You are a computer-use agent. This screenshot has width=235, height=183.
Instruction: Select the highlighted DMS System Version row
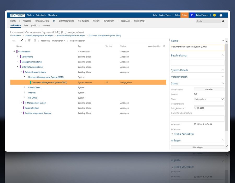(88, 82)
